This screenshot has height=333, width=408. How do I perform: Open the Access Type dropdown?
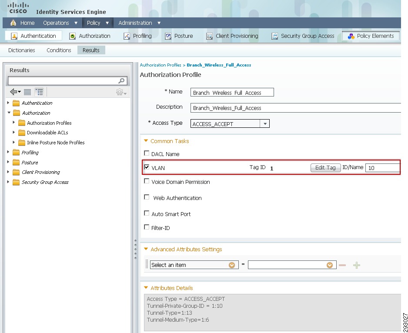coord(264,123)
